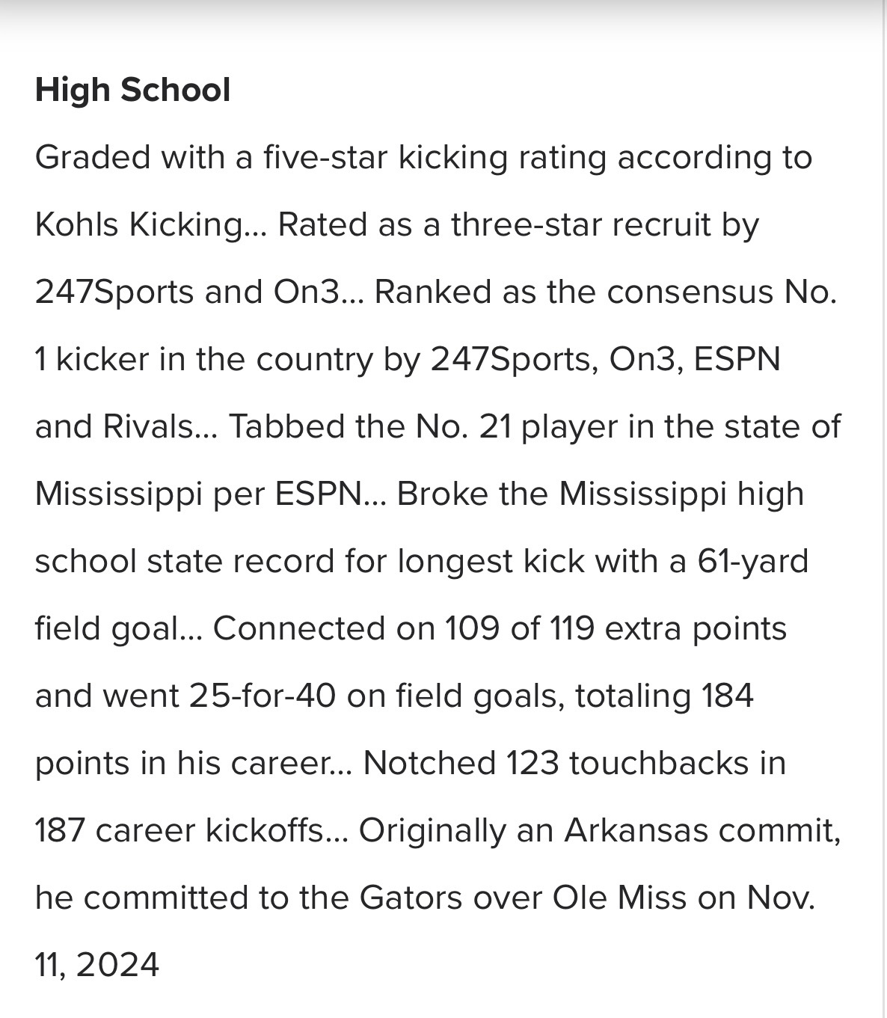The width and height of the screenshot is (887, 1018).
Task: Click the words "consensus No."
Action: pyautogui.click(x=722, y=292)
